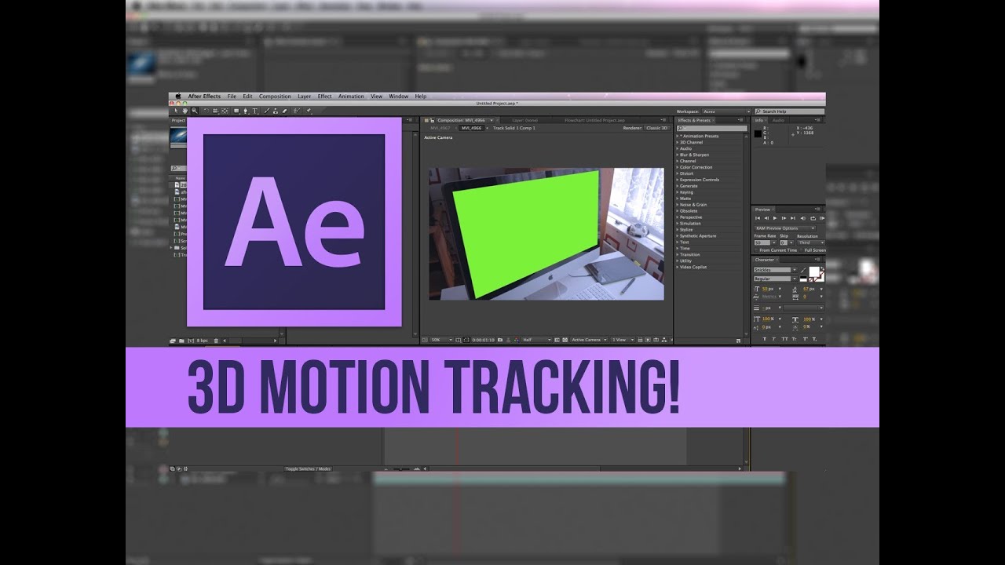Toggle Faux Italic text style

(773, 339)
